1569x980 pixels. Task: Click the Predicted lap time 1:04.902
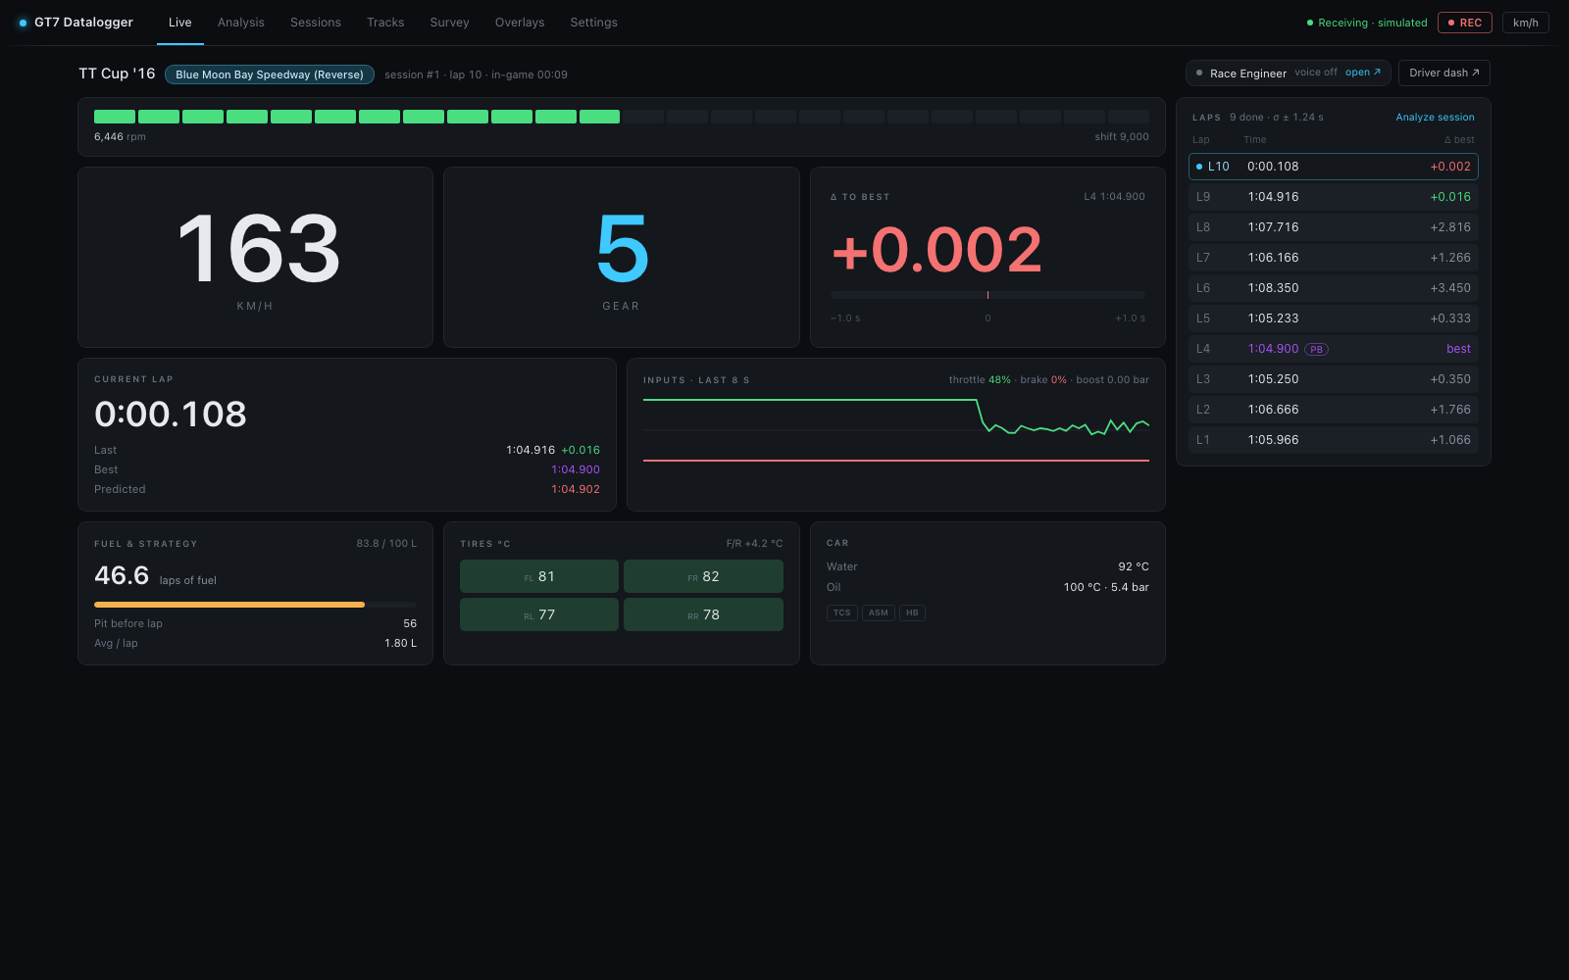(x=576, y=489)
